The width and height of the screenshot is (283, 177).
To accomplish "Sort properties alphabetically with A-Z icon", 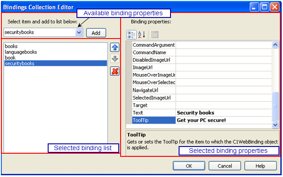I will (142, 35).
